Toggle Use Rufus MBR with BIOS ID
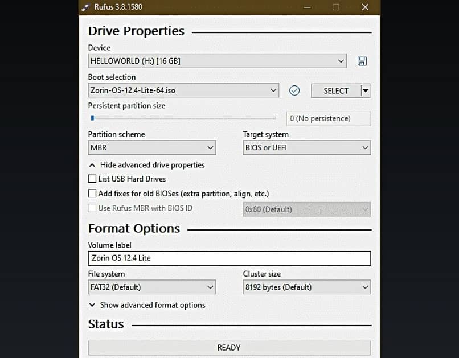This screenshot has width=459, height=358. [x=92, y=208]
